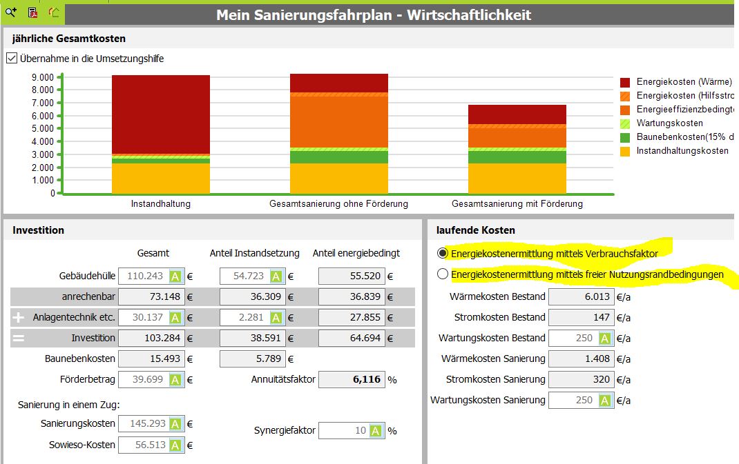Open the PDF export icon
The image size is (739, 464).
coord(32,12)
